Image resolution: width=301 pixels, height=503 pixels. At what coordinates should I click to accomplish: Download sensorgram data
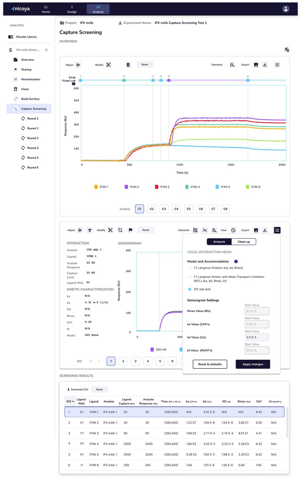pyautogui.click(x=265, y=230)
